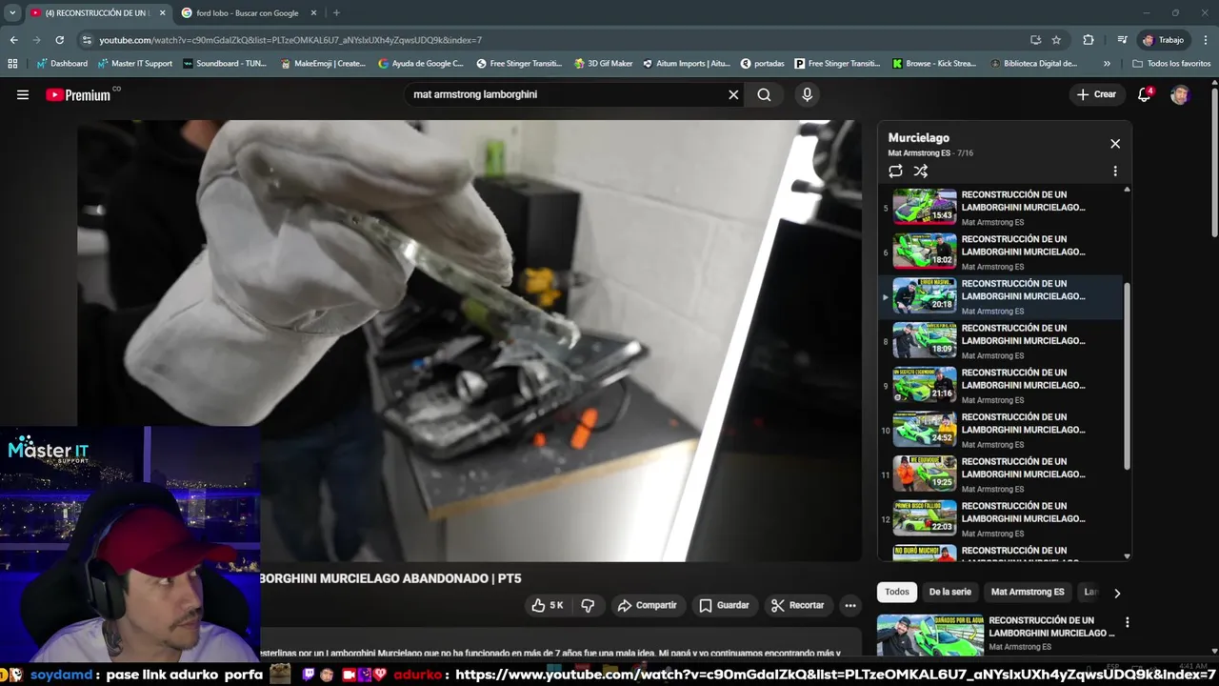
Task: Expand the Chrome tab search dropdown
Action: pyautogui.click(x=12, y=12)
